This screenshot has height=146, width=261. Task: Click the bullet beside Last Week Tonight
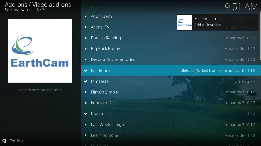(86, 125)
